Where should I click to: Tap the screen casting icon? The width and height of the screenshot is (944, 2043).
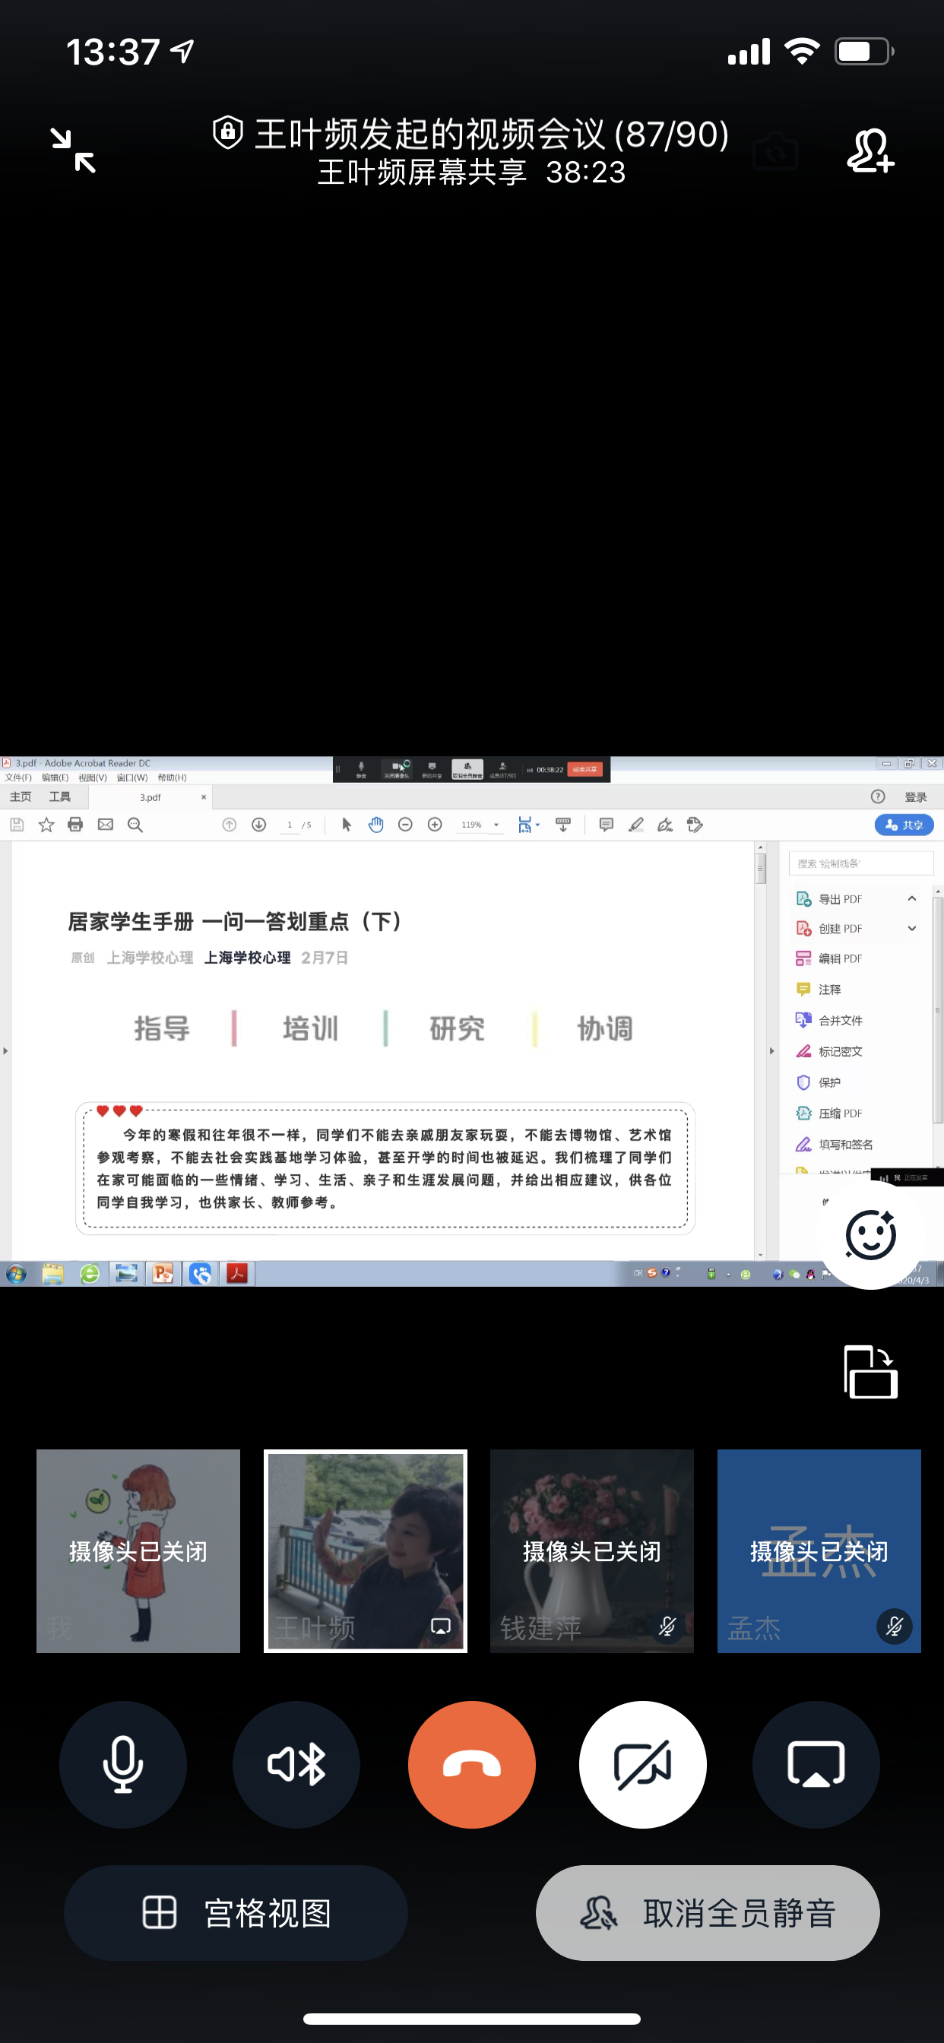click(x=816, y=1764)
